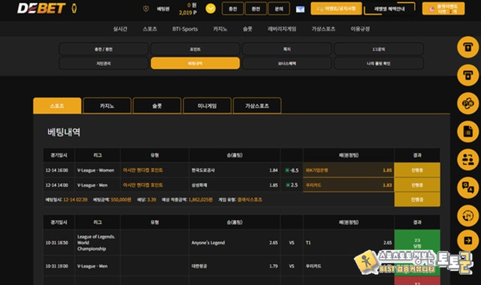Switch to the 미니게임 bet history tab
This screenshot has width=481, height=285.
coord(207,106)
